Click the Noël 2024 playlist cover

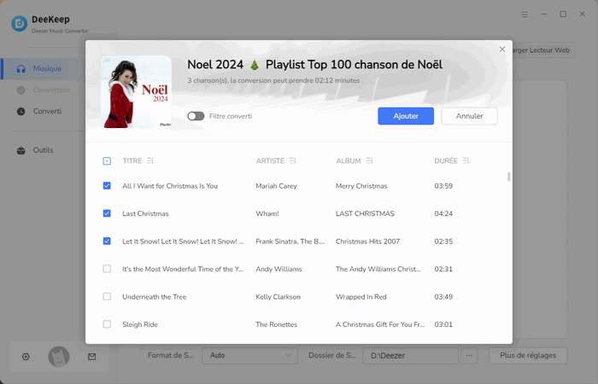tap(136, 92)
